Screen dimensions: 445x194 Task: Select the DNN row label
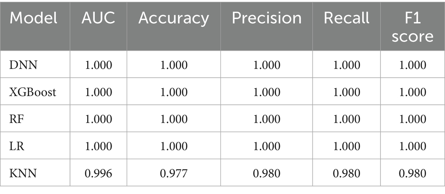tap(23, 65)
